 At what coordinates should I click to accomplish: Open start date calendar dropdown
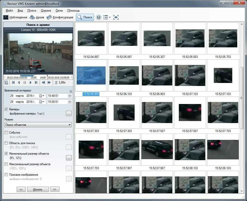(x=42, y=96)
